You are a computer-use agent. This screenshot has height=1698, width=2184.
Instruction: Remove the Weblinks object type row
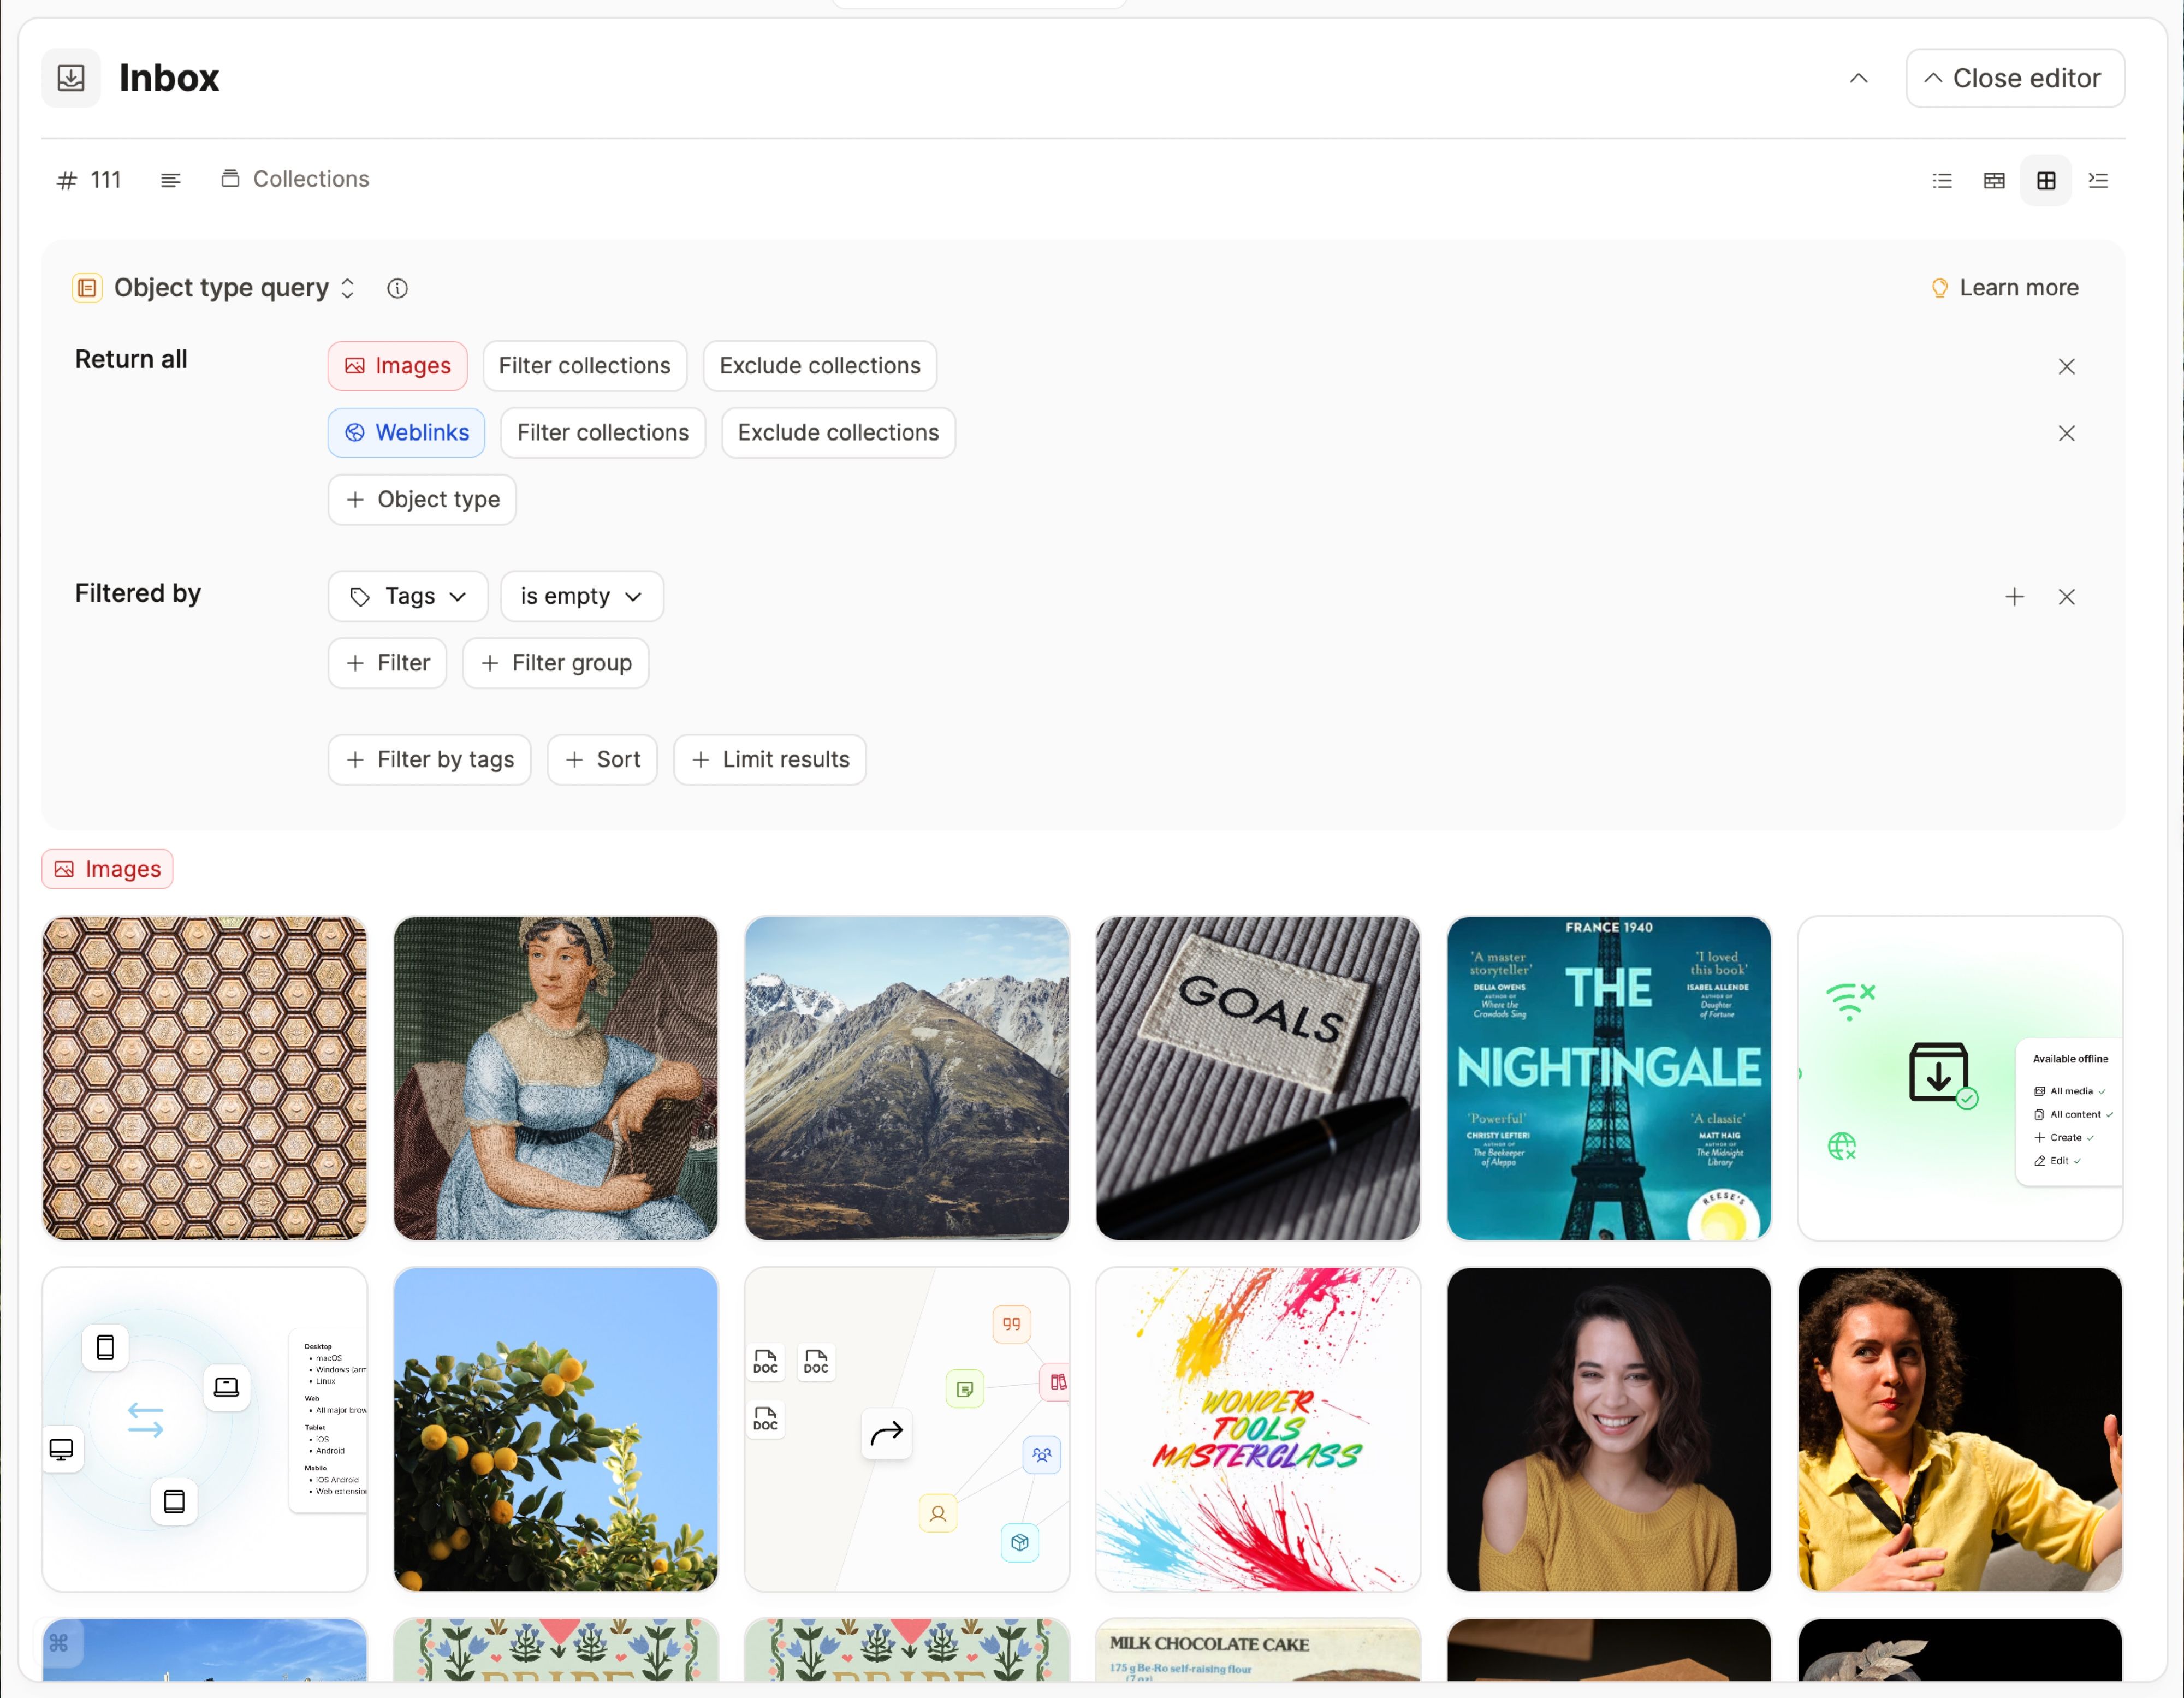tap(2066, 433)
